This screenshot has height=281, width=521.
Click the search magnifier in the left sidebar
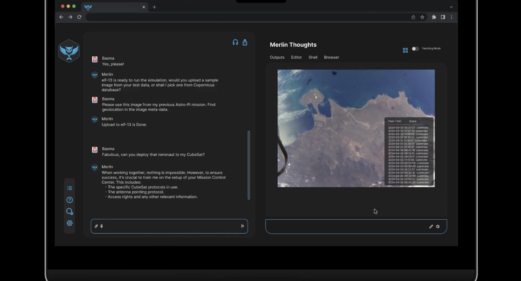70,212
